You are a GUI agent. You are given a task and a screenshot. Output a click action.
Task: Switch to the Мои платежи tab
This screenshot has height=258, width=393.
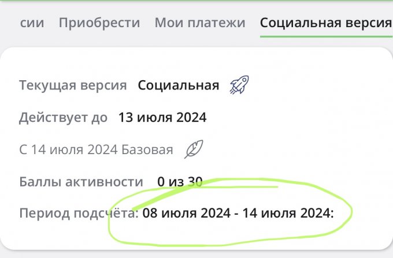[x=200, y=23]
